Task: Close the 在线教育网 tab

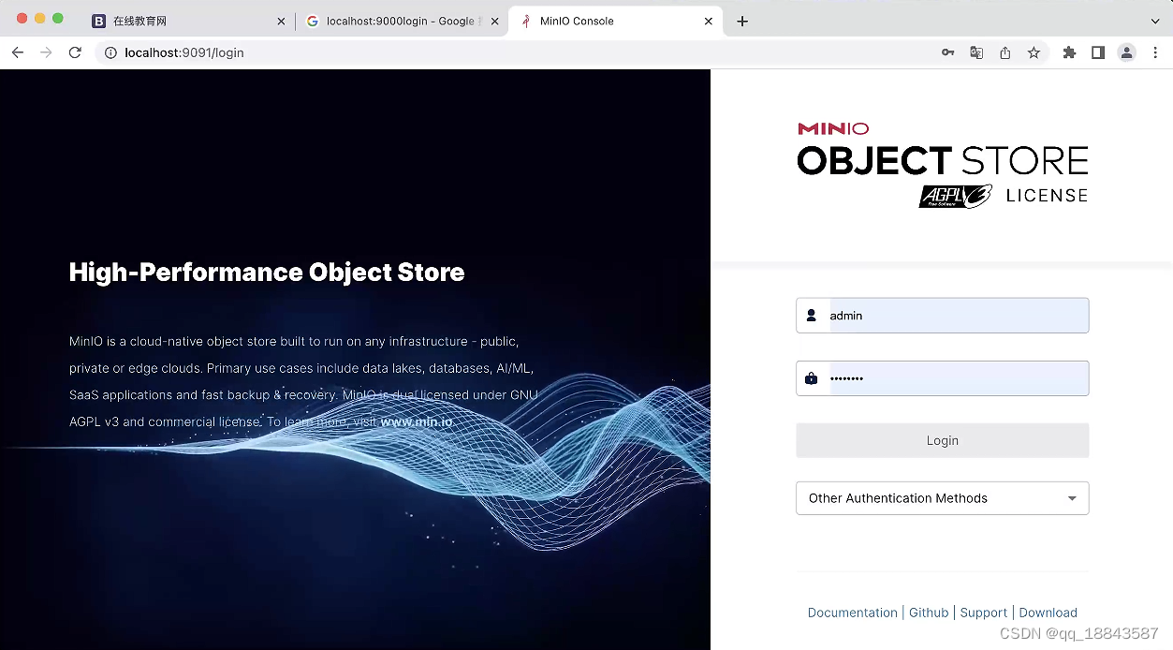Action: 281,22
